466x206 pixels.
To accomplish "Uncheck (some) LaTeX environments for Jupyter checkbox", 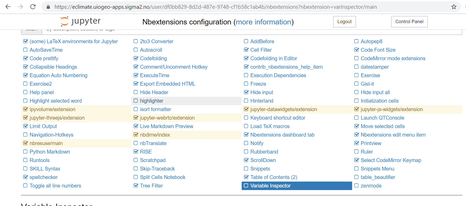I will click(25, 41).
